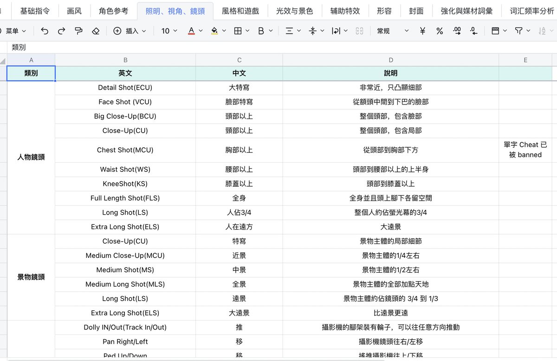Activate the format painter tool
This screenshot has height=361, width=557.
pos(78,31)
